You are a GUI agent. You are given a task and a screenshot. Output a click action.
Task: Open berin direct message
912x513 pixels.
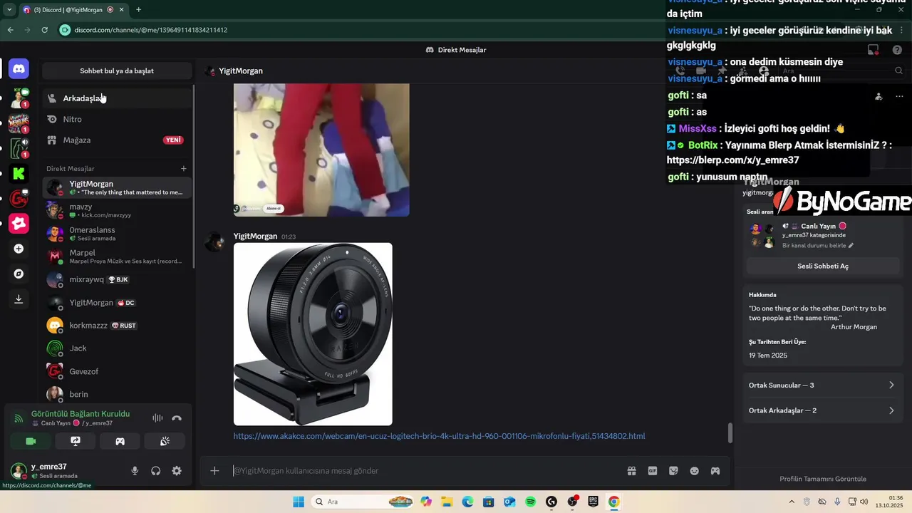pos(116,394)
